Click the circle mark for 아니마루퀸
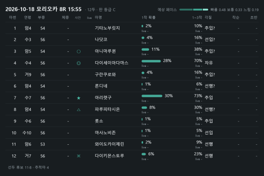Image resolution: width=264 pixels, height=176 pixels. point(79,51)
